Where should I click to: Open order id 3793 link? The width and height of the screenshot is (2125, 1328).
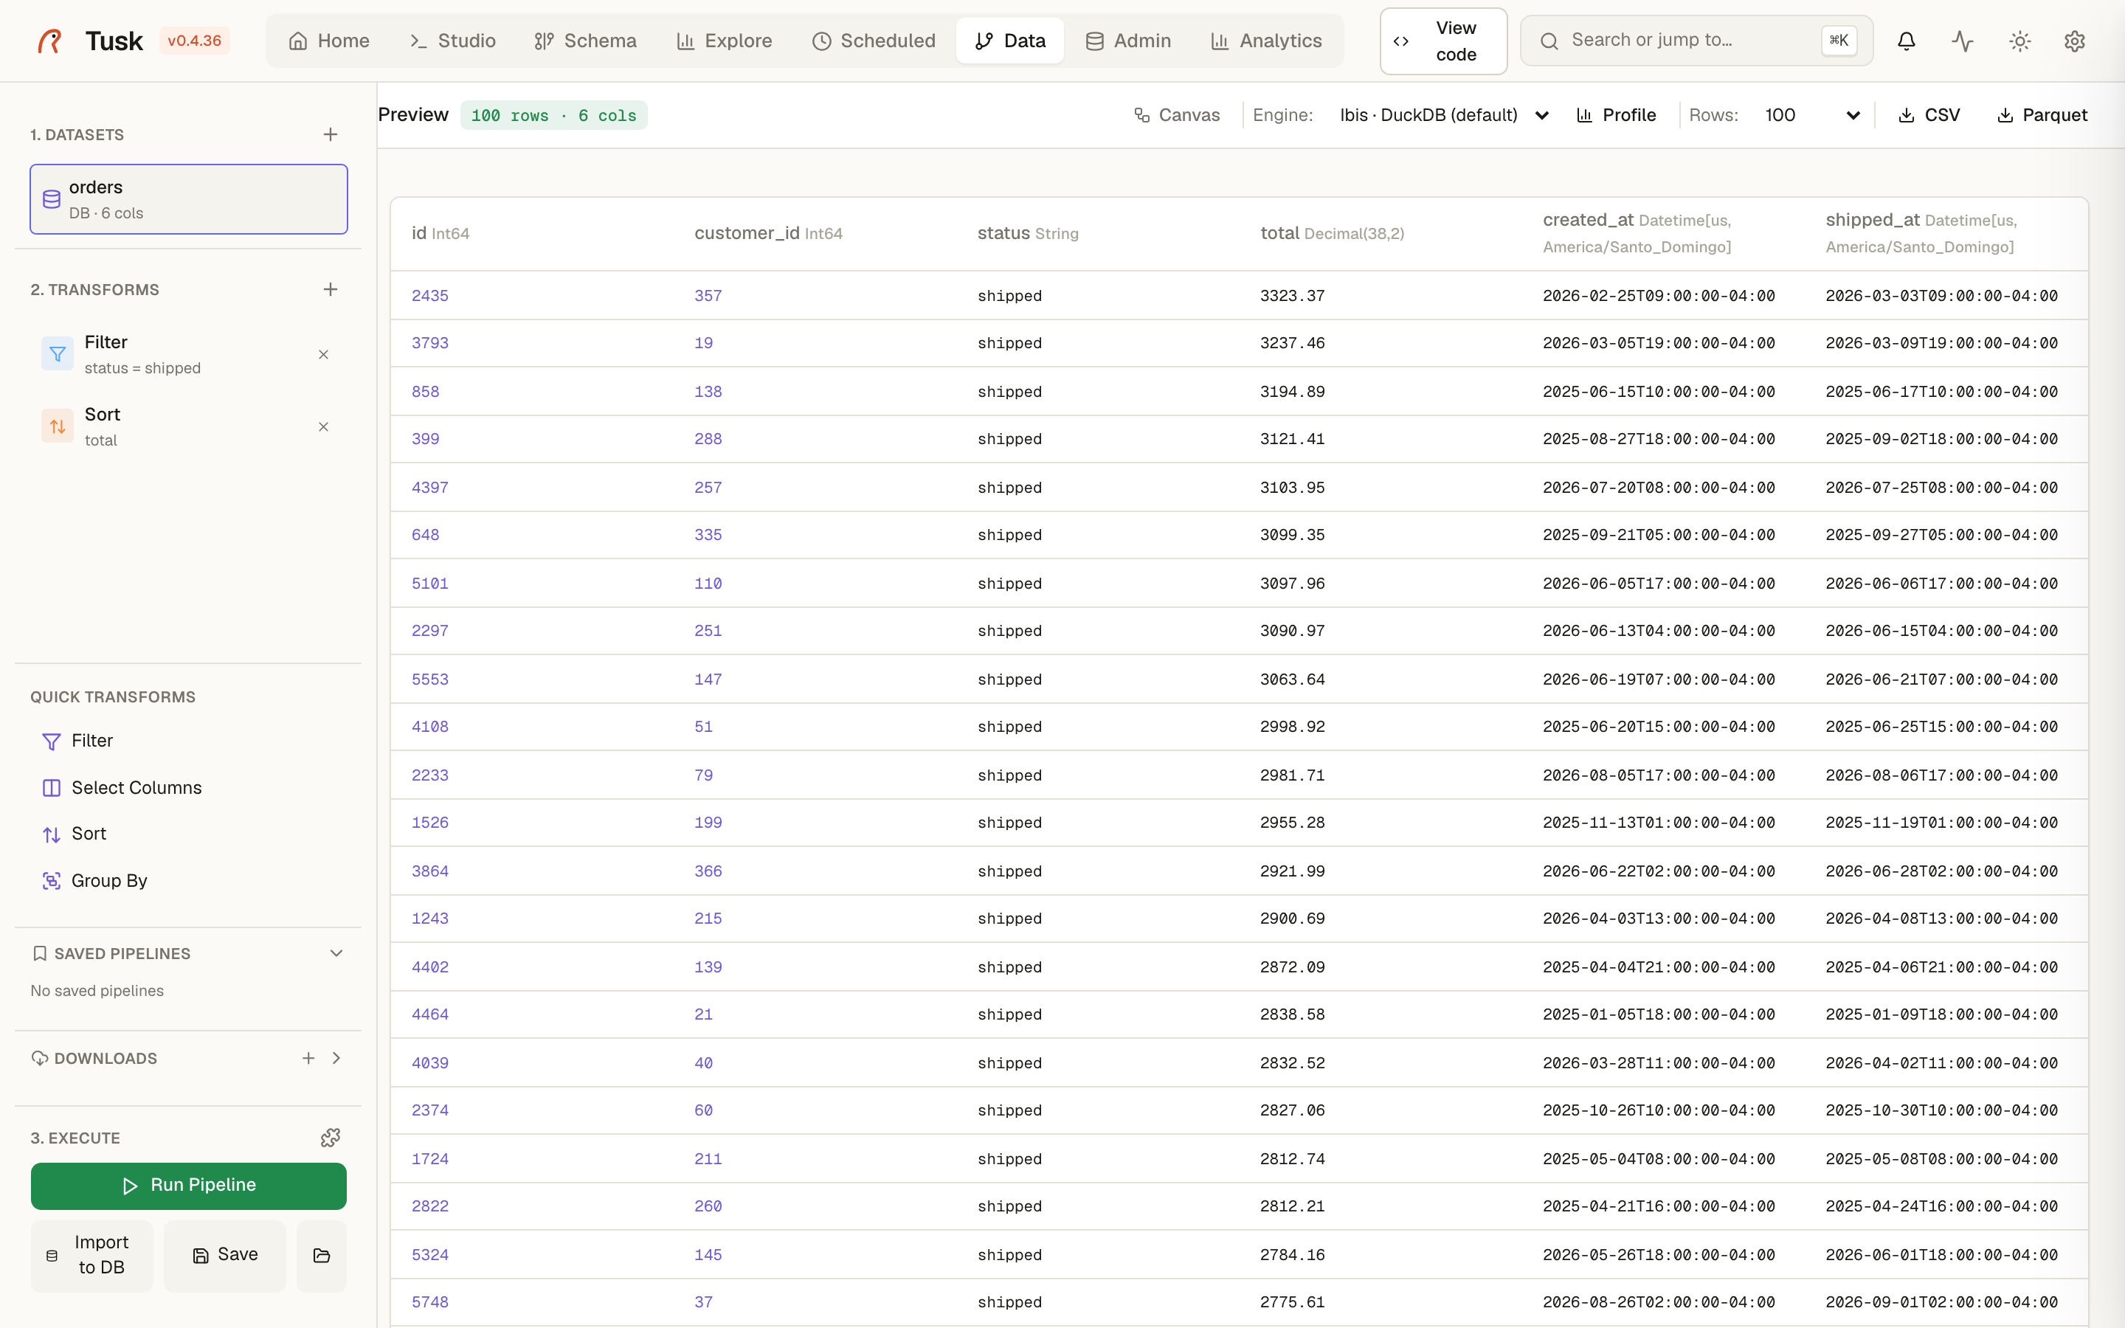coord(430,343)
